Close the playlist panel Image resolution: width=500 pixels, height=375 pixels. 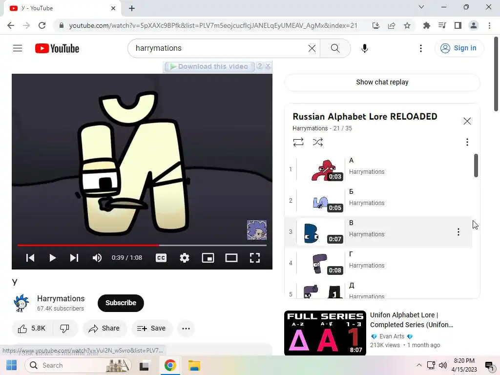coord(467,121)
